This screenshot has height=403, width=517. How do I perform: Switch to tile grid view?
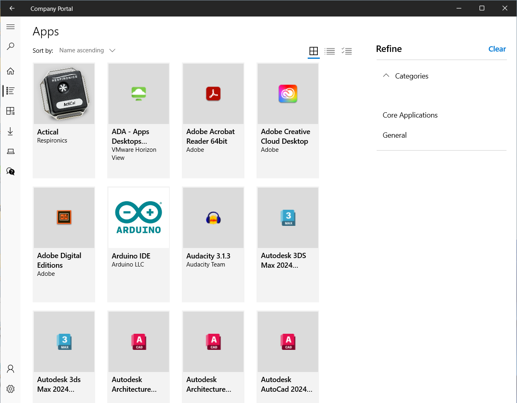(314, 51)
